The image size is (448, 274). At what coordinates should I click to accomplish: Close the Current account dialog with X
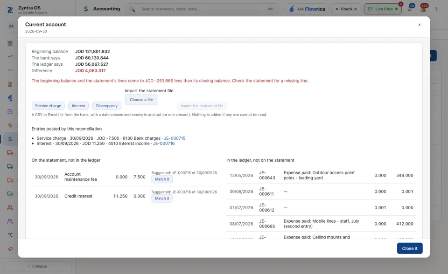click(x=419, y=25)
